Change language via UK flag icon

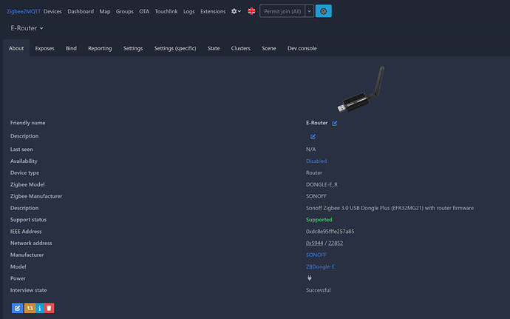pos(251,11)
